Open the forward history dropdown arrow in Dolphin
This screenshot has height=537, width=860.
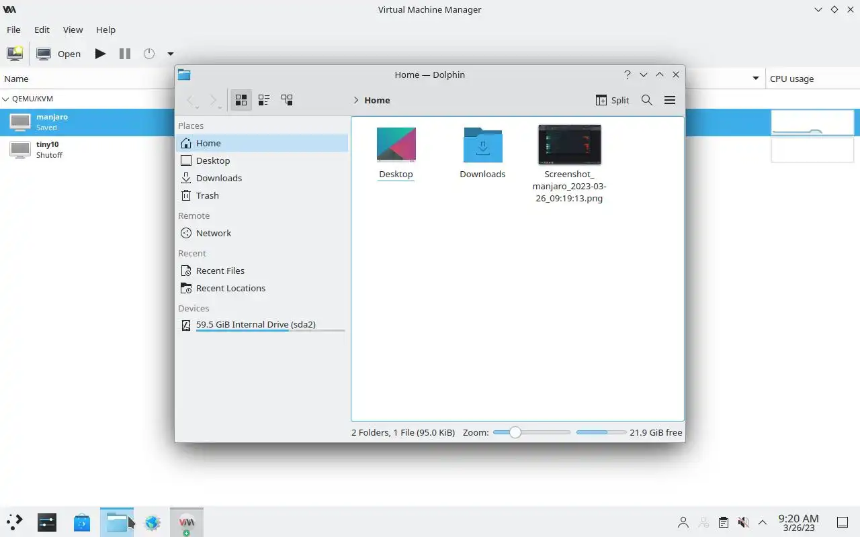pos(220,107)
